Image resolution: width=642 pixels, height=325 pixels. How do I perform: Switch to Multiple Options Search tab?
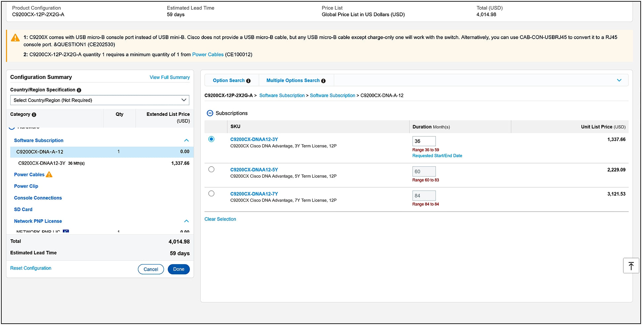tap(293, 80)
